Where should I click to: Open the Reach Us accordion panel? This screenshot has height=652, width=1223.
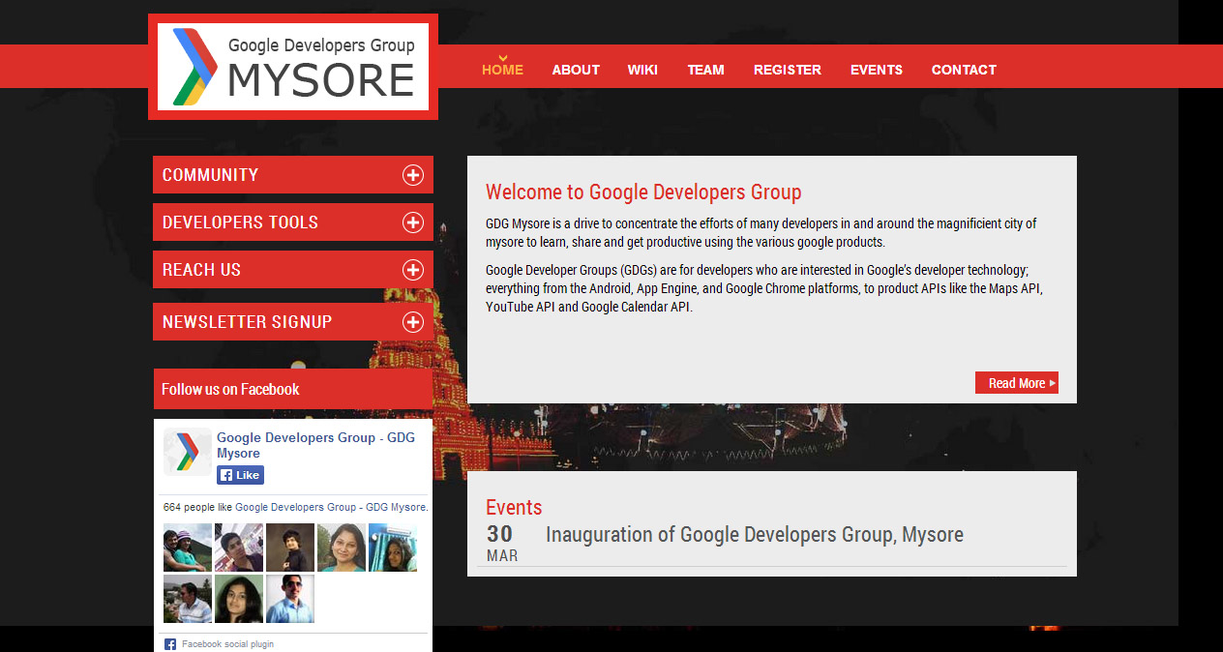(292, 270)
